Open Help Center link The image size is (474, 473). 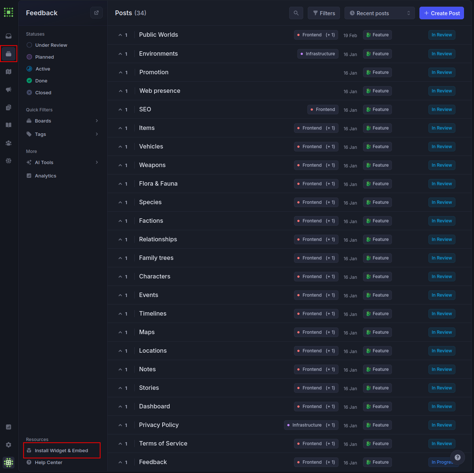tap(45, 462)
